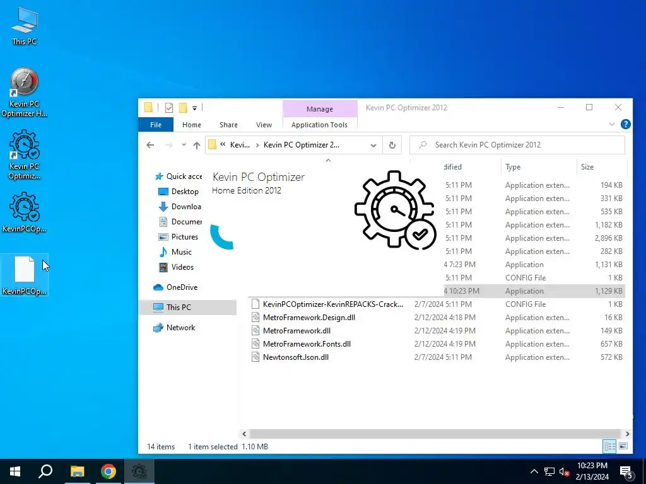Sort by Size column header
This screenshot has height=484, width=646.
(x=601, y=166)
